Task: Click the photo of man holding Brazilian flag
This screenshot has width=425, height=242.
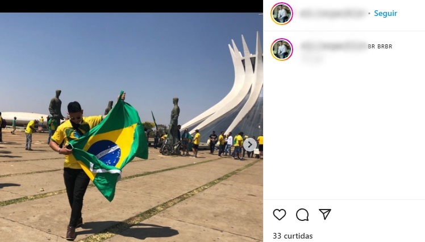Action: [x=131, y=127]
